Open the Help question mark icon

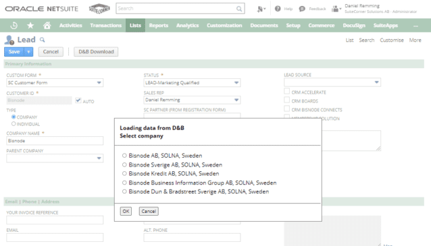coord(278,9)
